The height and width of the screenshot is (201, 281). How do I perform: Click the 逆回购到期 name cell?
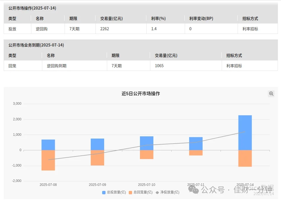click(x=74, y=66)
